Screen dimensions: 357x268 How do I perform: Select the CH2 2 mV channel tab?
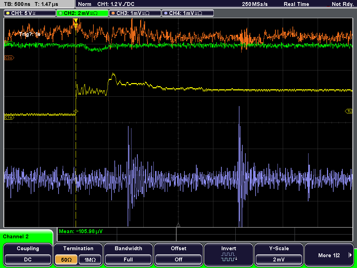[82, 13]
